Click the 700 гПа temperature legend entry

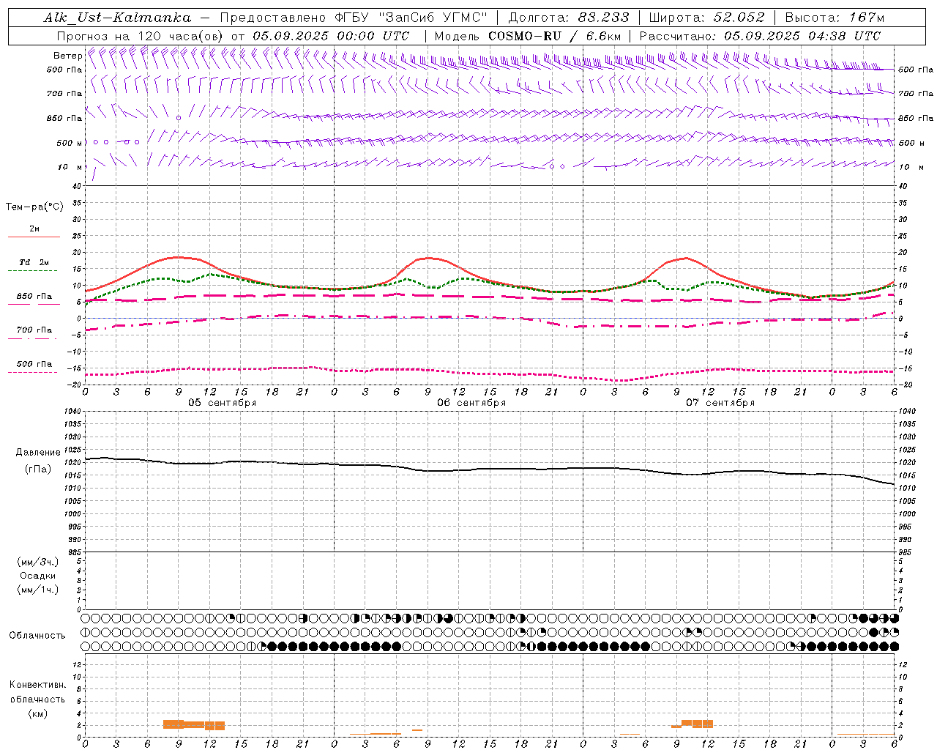(34, 330)
